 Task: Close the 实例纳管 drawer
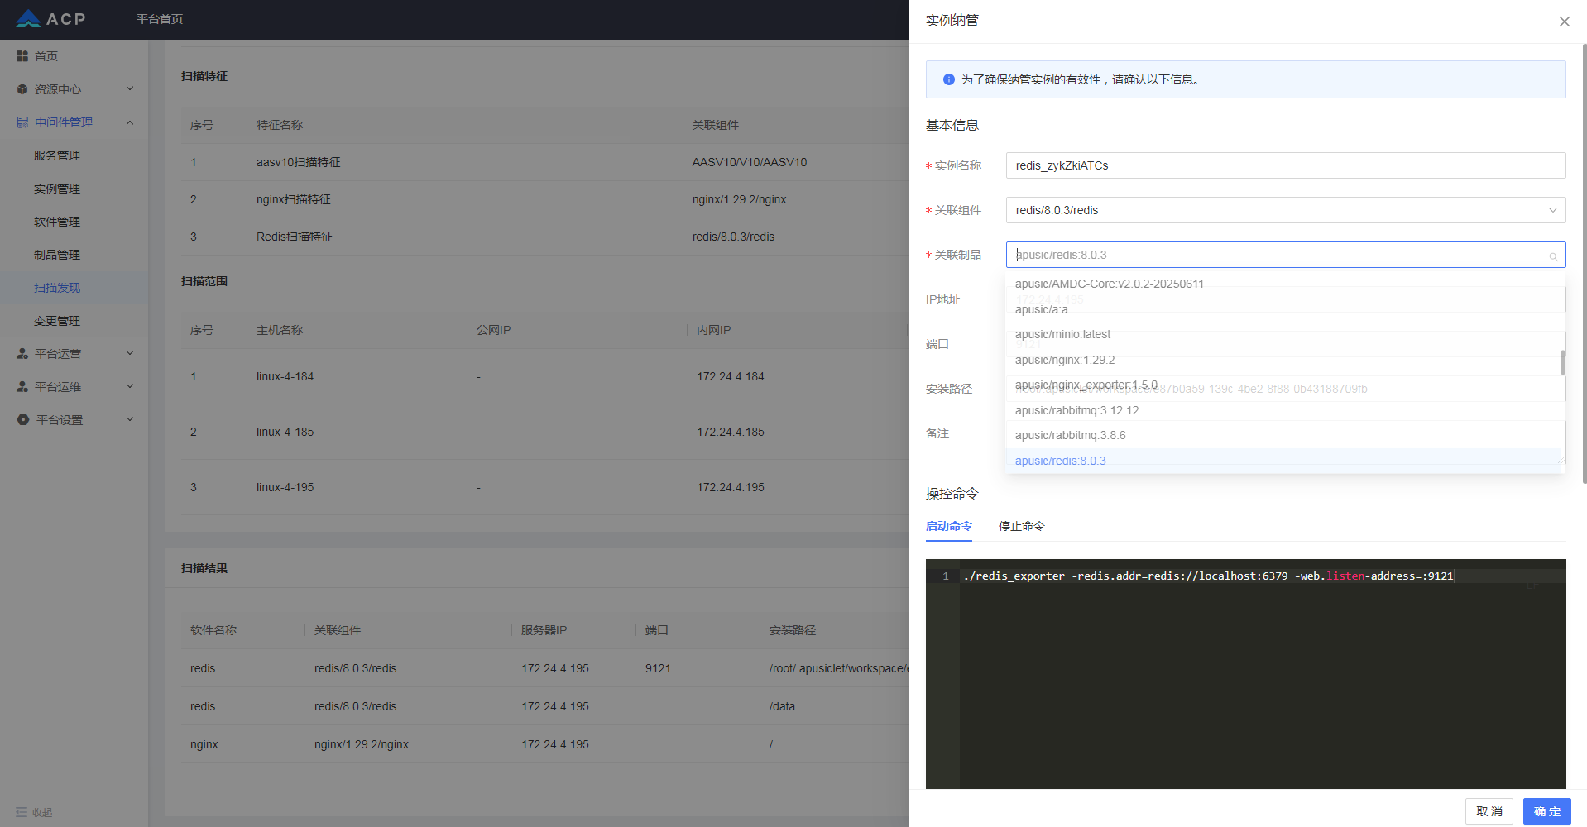click(x=1564, y=22)
